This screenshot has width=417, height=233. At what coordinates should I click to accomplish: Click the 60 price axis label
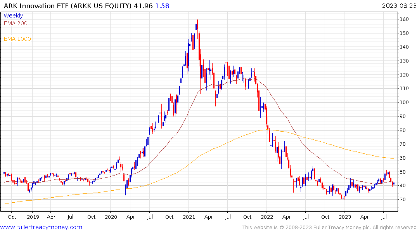coord(403,158)
